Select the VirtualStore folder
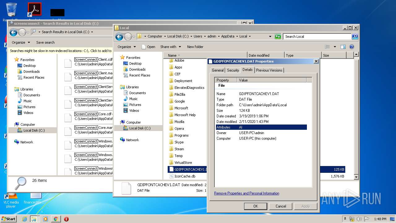 click(x=183, y=163)
